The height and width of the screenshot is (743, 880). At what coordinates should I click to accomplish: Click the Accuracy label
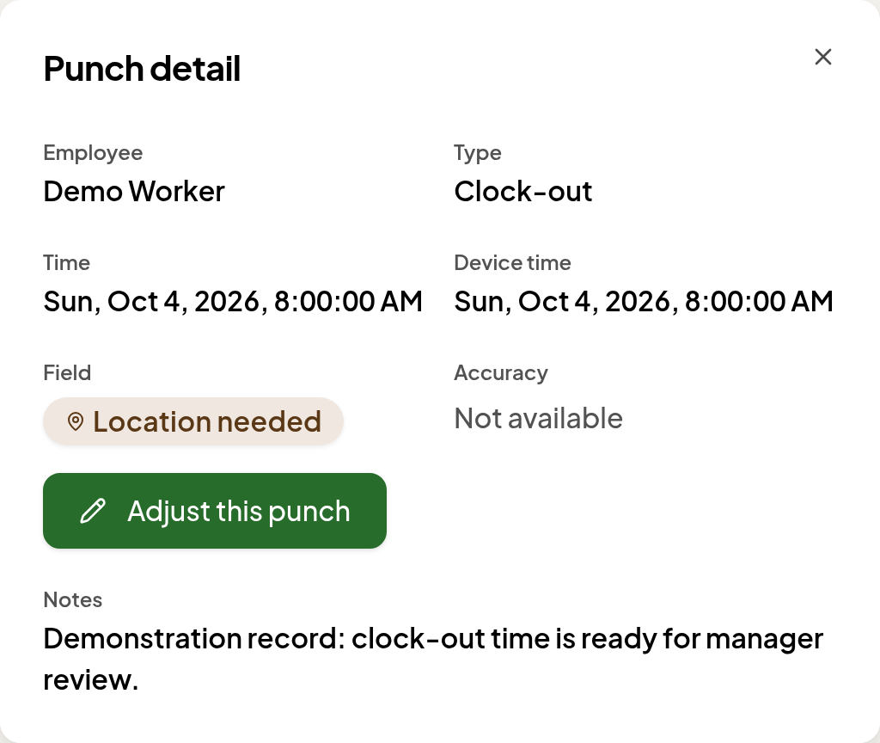pos(501,373)
